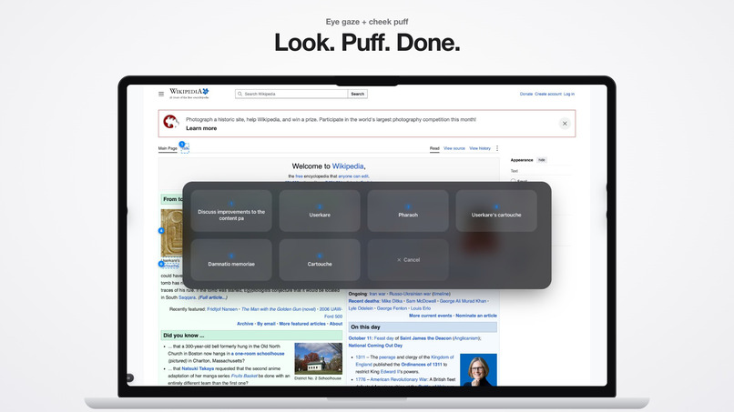Select the Userkare's cartouche option tile
This screenshot has height=412, width=734.
pyautogui.click(x=496, y=210)
